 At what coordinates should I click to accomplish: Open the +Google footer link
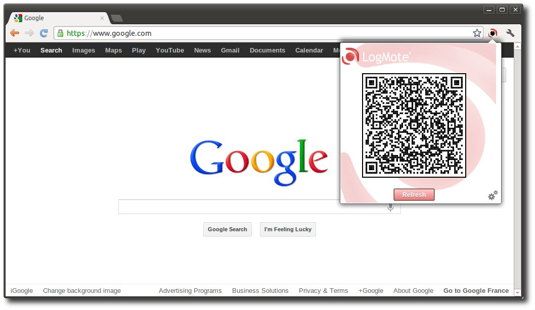[371, 291]
